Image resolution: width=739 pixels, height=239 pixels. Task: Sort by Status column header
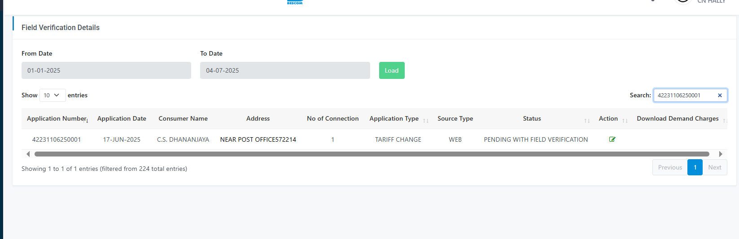[536, 119]
